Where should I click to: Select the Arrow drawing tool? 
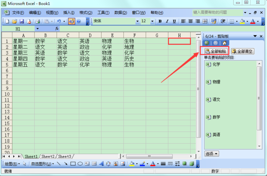[66, 164]
